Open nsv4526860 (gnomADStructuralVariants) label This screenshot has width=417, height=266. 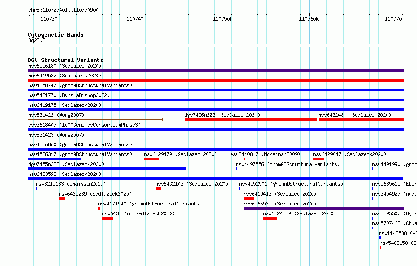(x=80, y=144)
